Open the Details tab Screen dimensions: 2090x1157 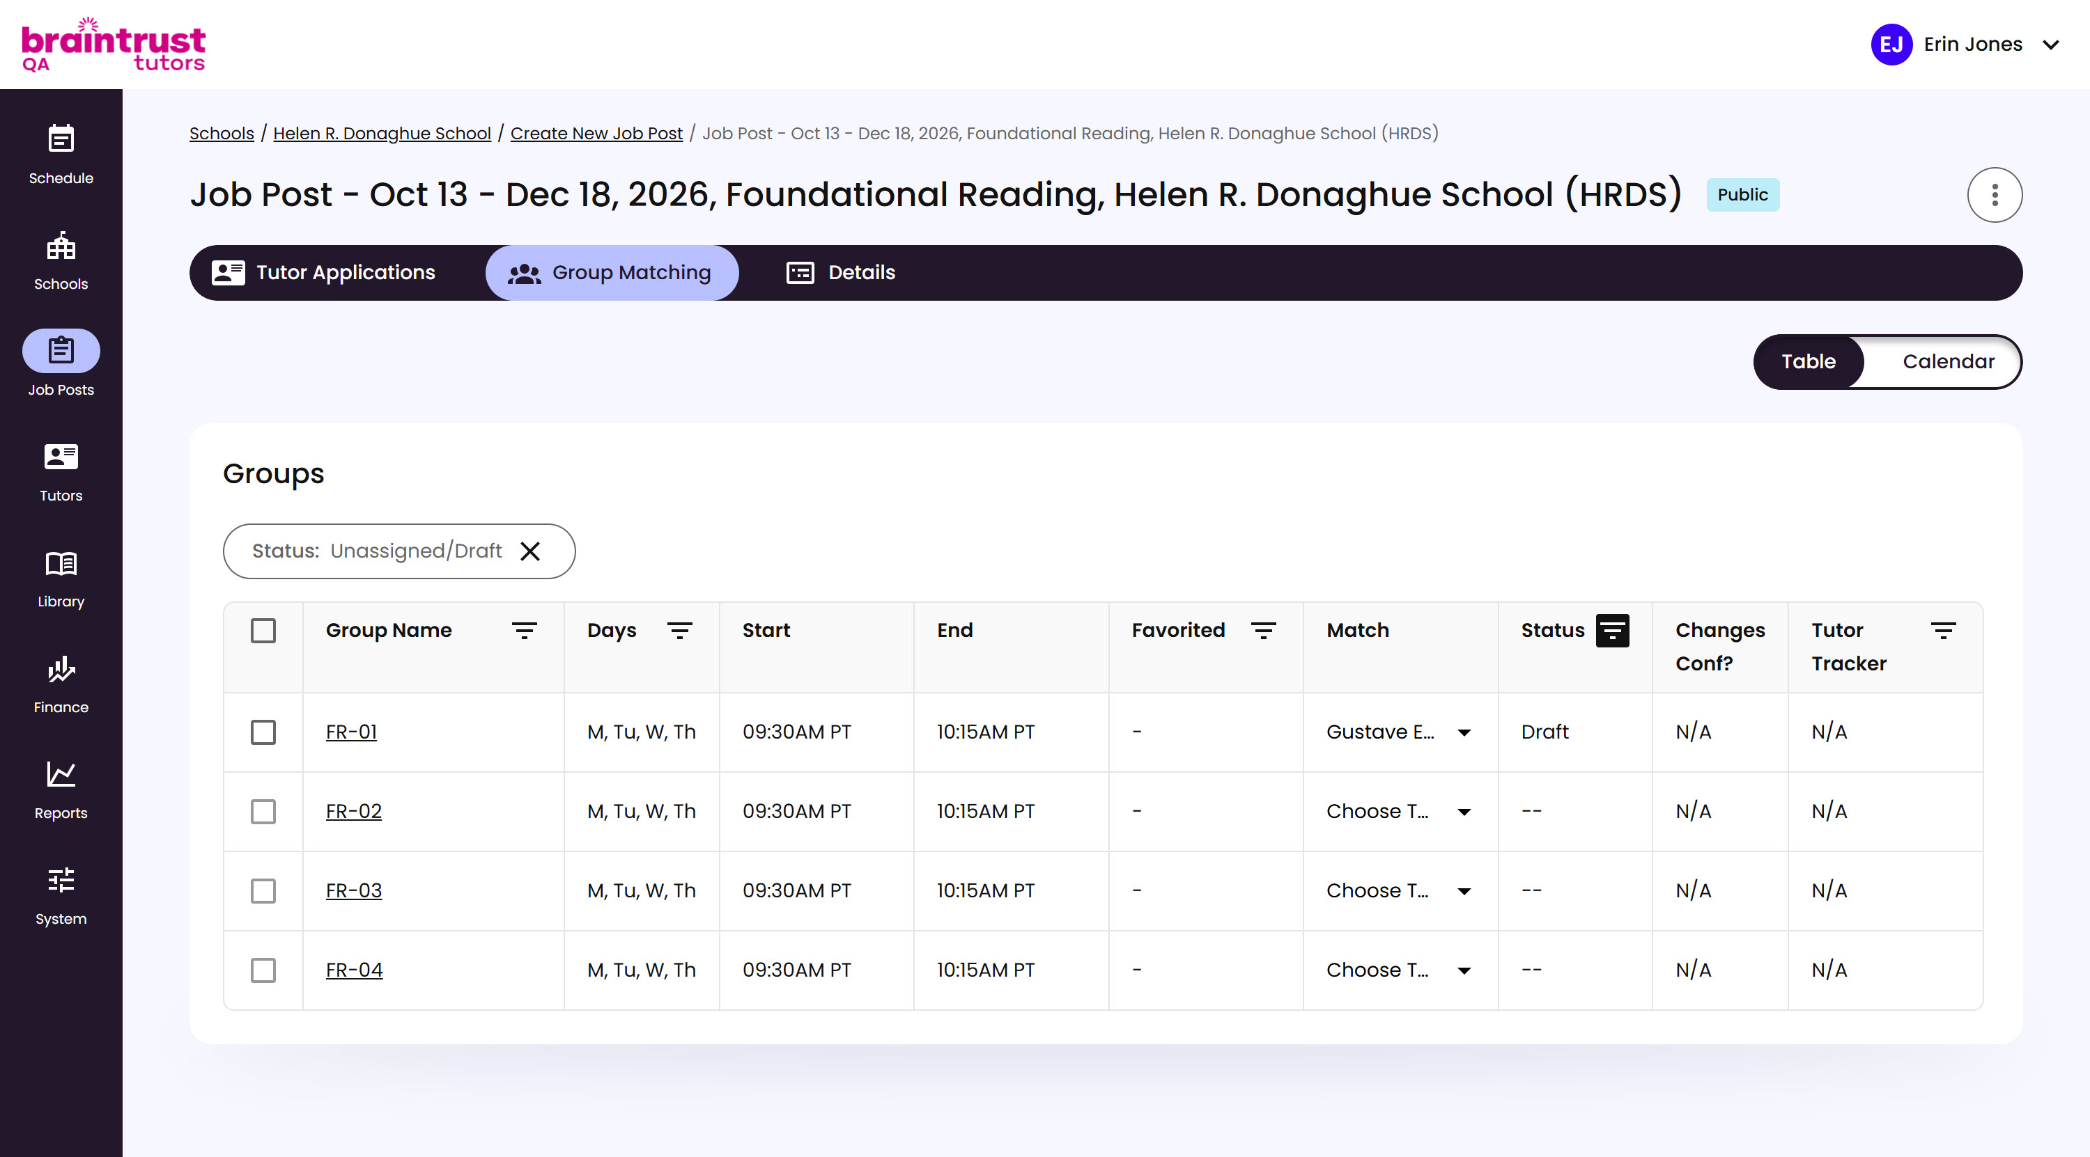pos(841,272)
